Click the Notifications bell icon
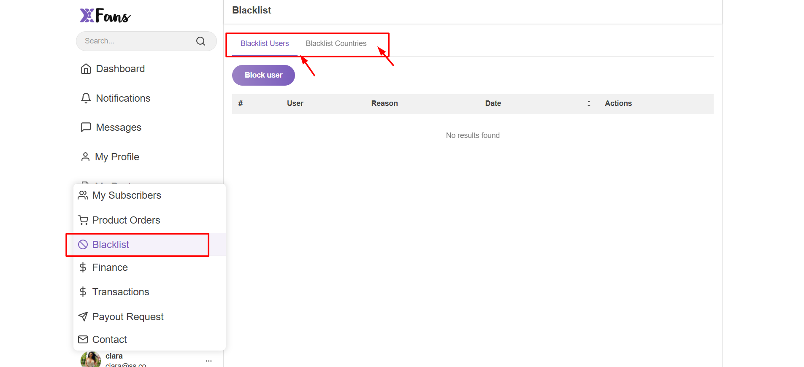804x367 pixels. pos(86,98)
